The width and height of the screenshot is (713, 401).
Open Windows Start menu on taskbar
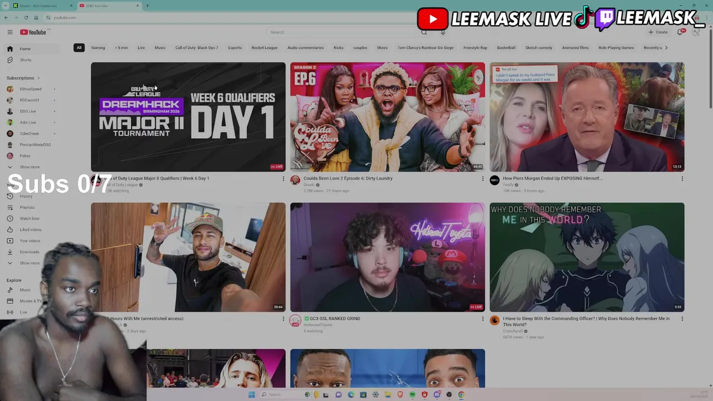click(x=251, y=394)
